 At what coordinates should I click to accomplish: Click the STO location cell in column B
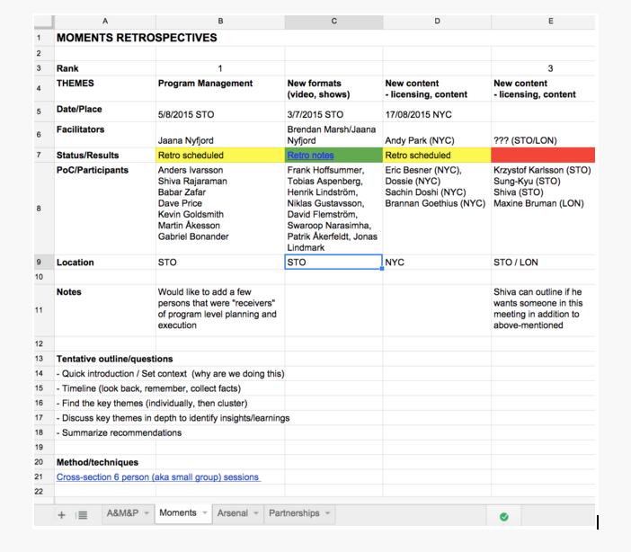pos(220,263)
